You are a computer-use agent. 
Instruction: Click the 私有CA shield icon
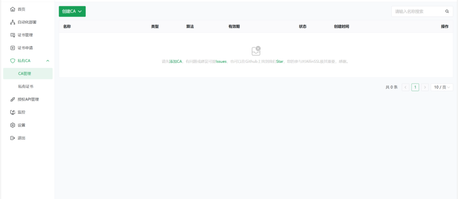click(x=13, y=61)
